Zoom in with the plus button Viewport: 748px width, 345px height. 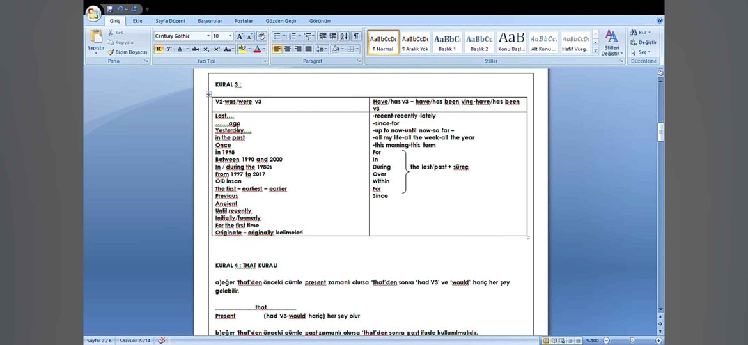pos(658,341)
